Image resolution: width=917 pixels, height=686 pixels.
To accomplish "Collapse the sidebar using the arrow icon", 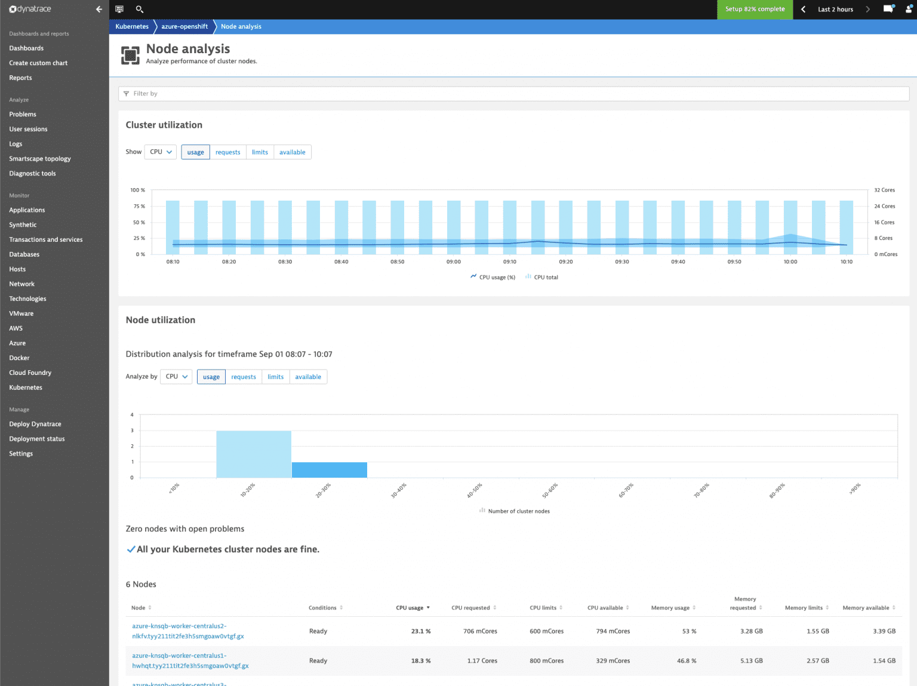I will 99,9.
